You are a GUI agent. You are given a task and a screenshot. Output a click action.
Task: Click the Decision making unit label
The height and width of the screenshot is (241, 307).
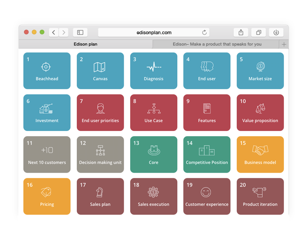[x=100, y=163]
